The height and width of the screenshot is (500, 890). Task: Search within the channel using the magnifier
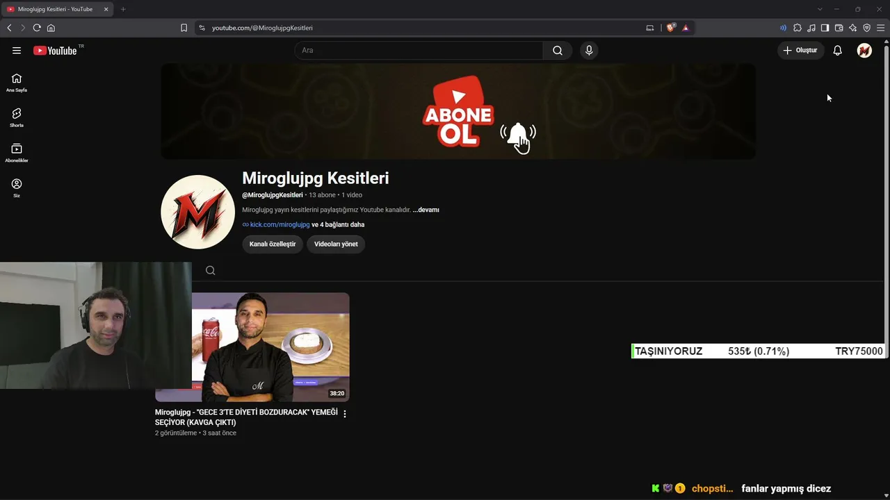[211, 270]
